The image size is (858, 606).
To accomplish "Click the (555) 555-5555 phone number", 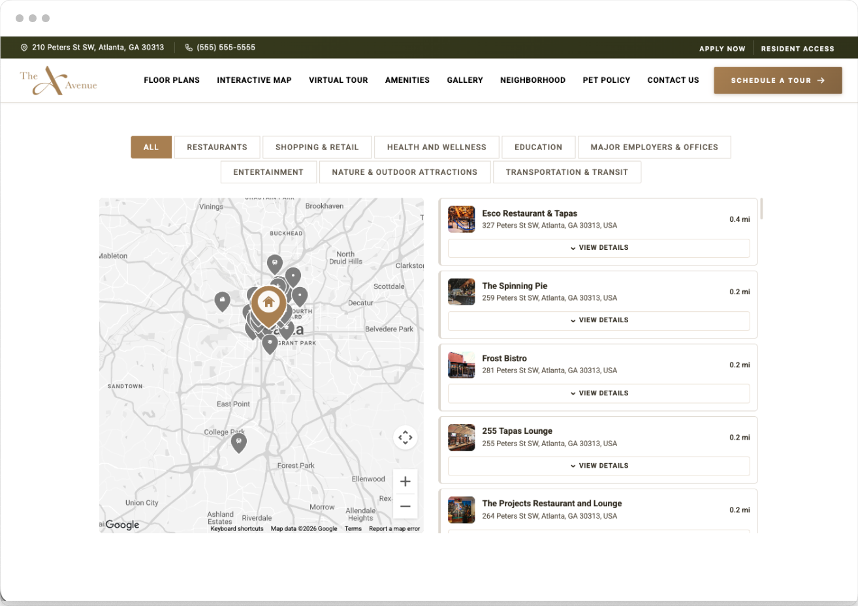I will [x=226, y=48].
